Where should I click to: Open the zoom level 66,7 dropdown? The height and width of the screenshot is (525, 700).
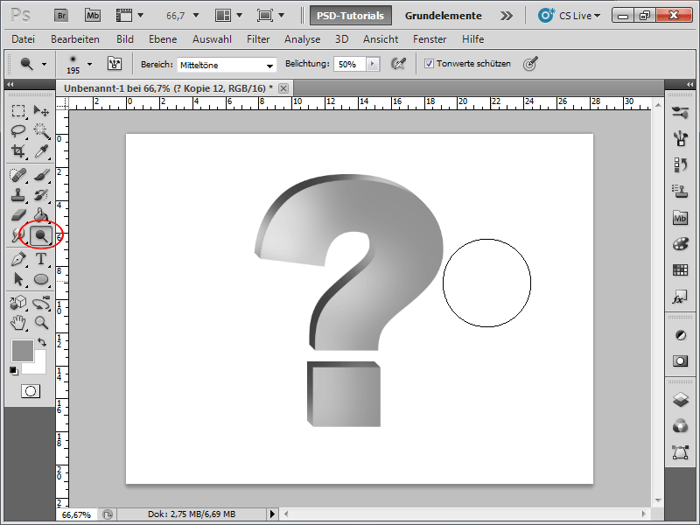point(196,16)
